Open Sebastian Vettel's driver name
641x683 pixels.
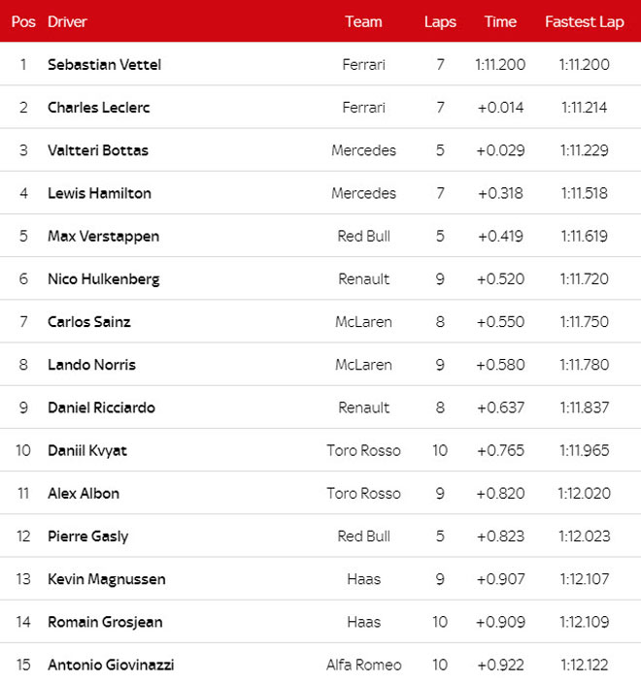(x=104, y=65)
